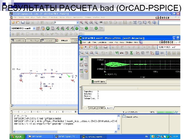Expand SCHEMATIC1 profile dropdown arrow

(34, 28)
